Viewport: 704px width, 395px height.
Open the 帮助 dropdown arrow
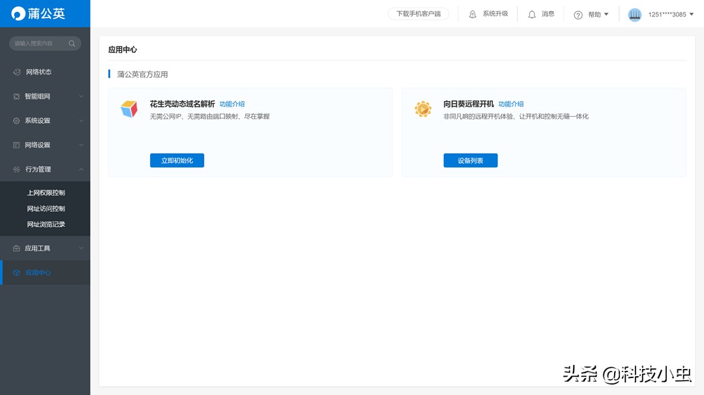click(x=606, y=14)
